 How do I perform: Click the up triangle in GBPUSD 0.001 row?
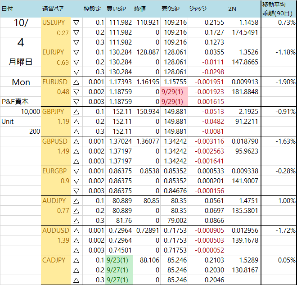tap(76, 141)
